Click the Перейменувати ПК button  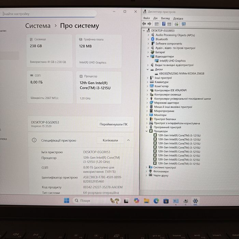click(x=114, y=124)
